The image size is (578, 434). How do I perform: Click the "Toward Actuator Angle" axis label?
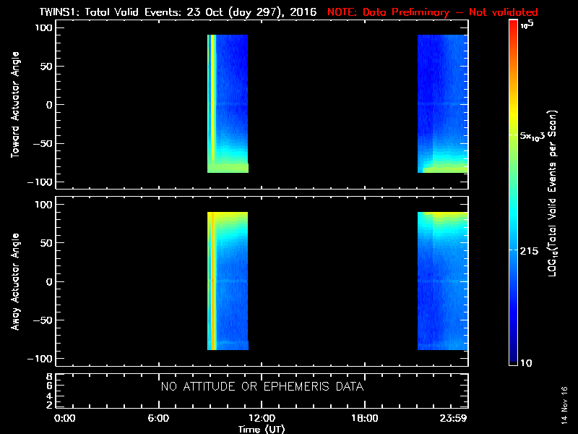click(15, 105)
